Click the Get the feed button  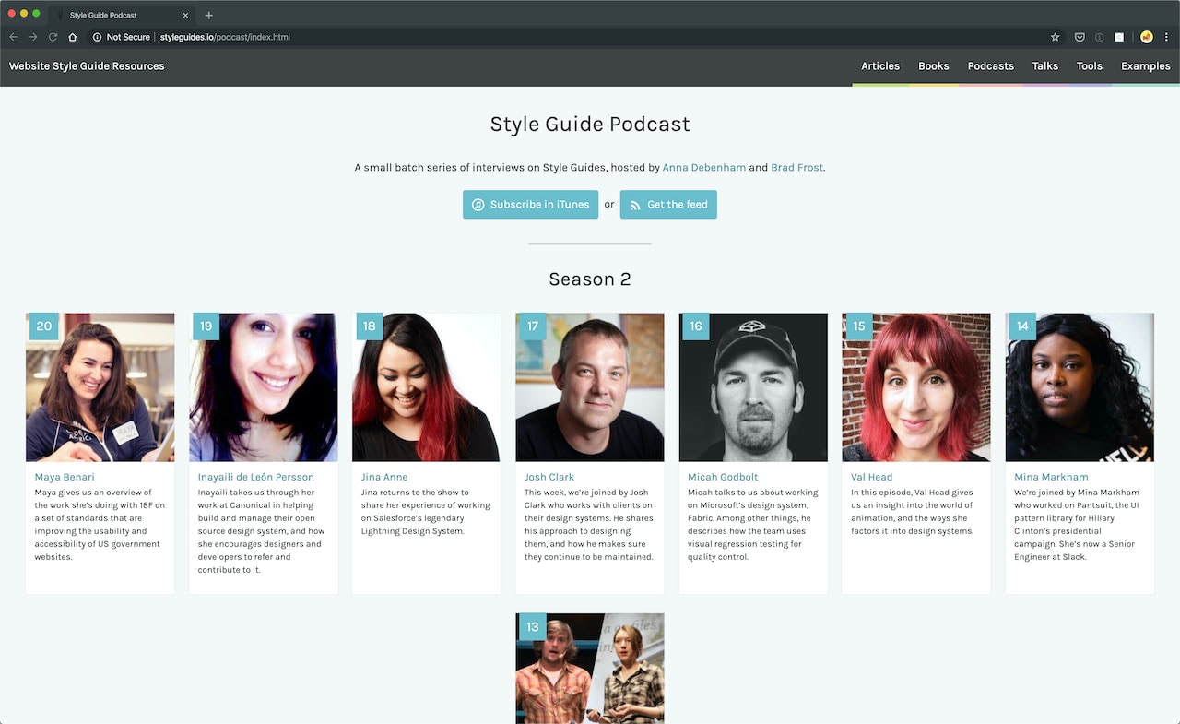(668, 205)
